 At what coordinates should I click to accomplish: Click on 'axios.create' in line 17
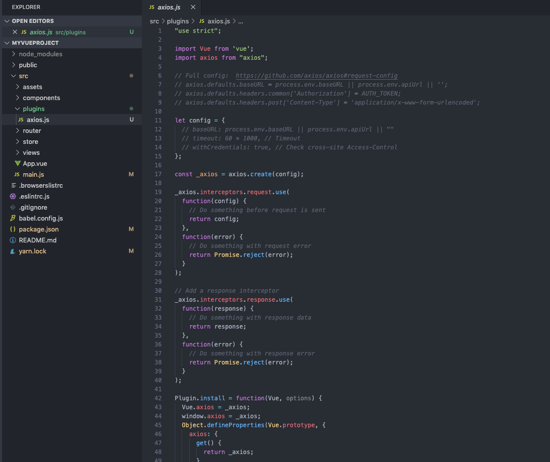(x=250, y=174)
